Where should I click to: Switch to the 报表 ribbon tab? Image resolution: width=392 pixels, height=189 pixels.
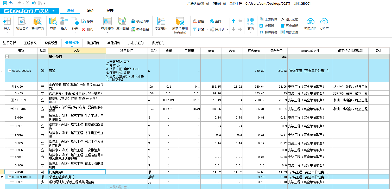coord(110,11)
